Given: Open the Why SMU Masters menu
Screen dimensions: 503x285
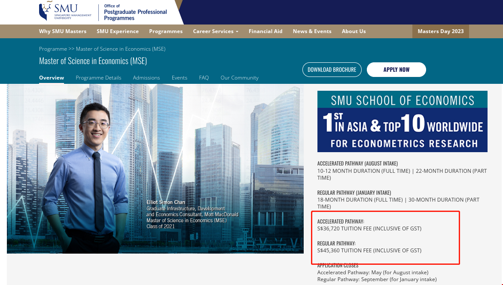Looking at the screenshot, I should tap(63, 31).
